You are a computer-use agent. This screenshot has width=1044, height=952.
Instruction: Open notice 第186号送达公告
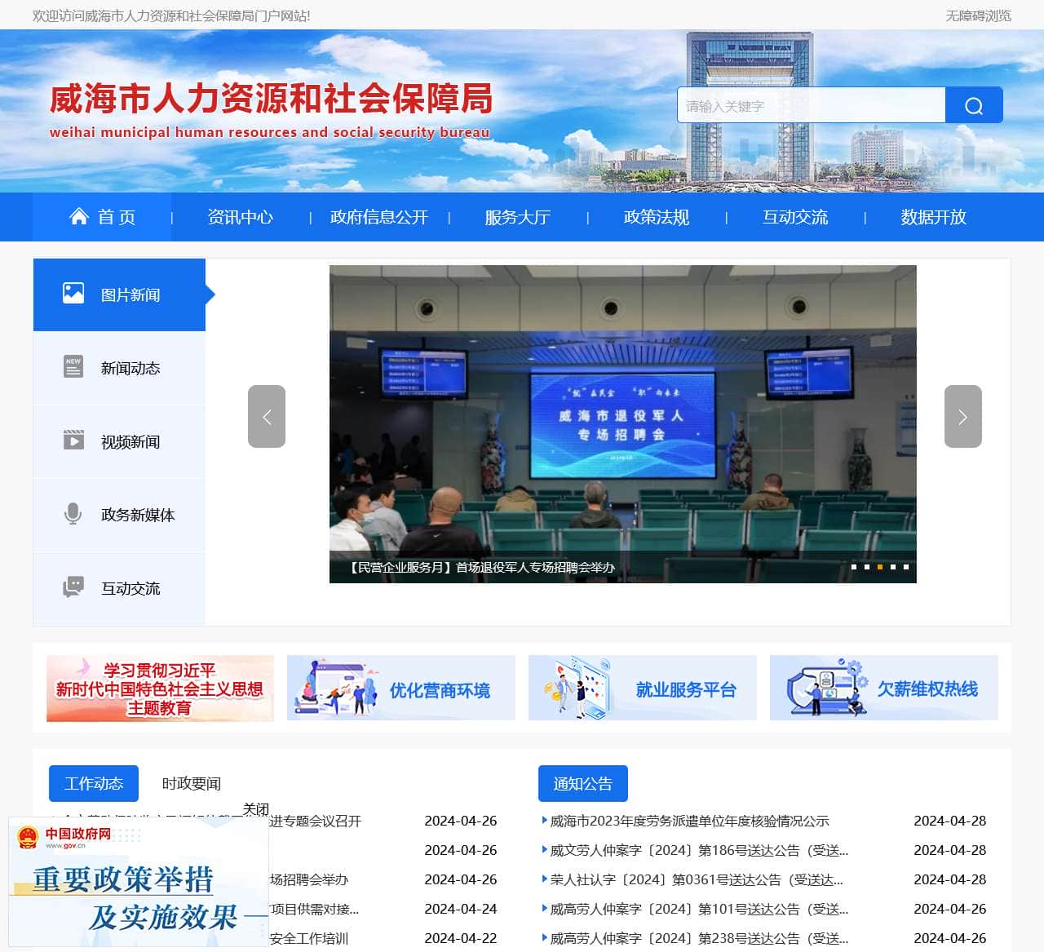pyautogui.click(x=699, y=850)
